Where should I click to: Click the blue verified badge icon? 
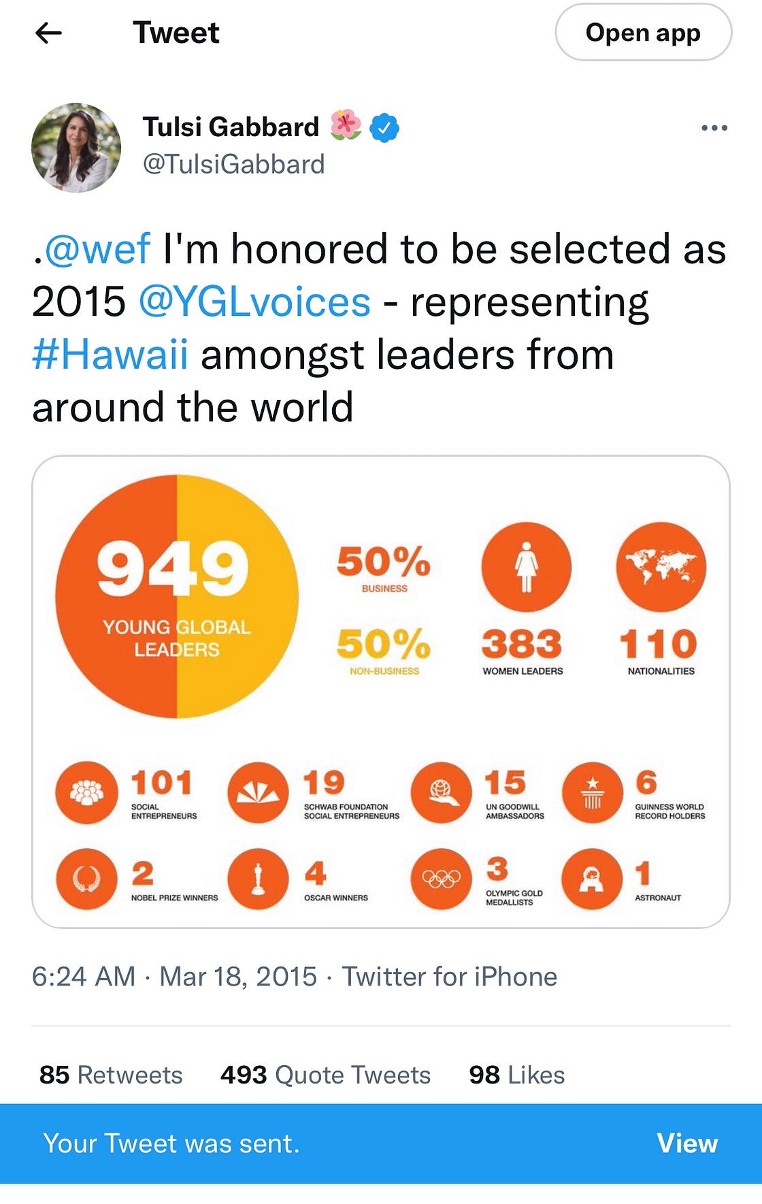(x=384, y=128)
